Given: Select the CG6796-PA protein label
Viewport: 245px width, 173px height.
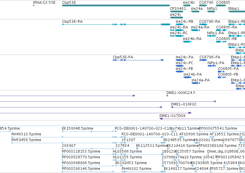Looking at the screenshot, I should [210, 57].
